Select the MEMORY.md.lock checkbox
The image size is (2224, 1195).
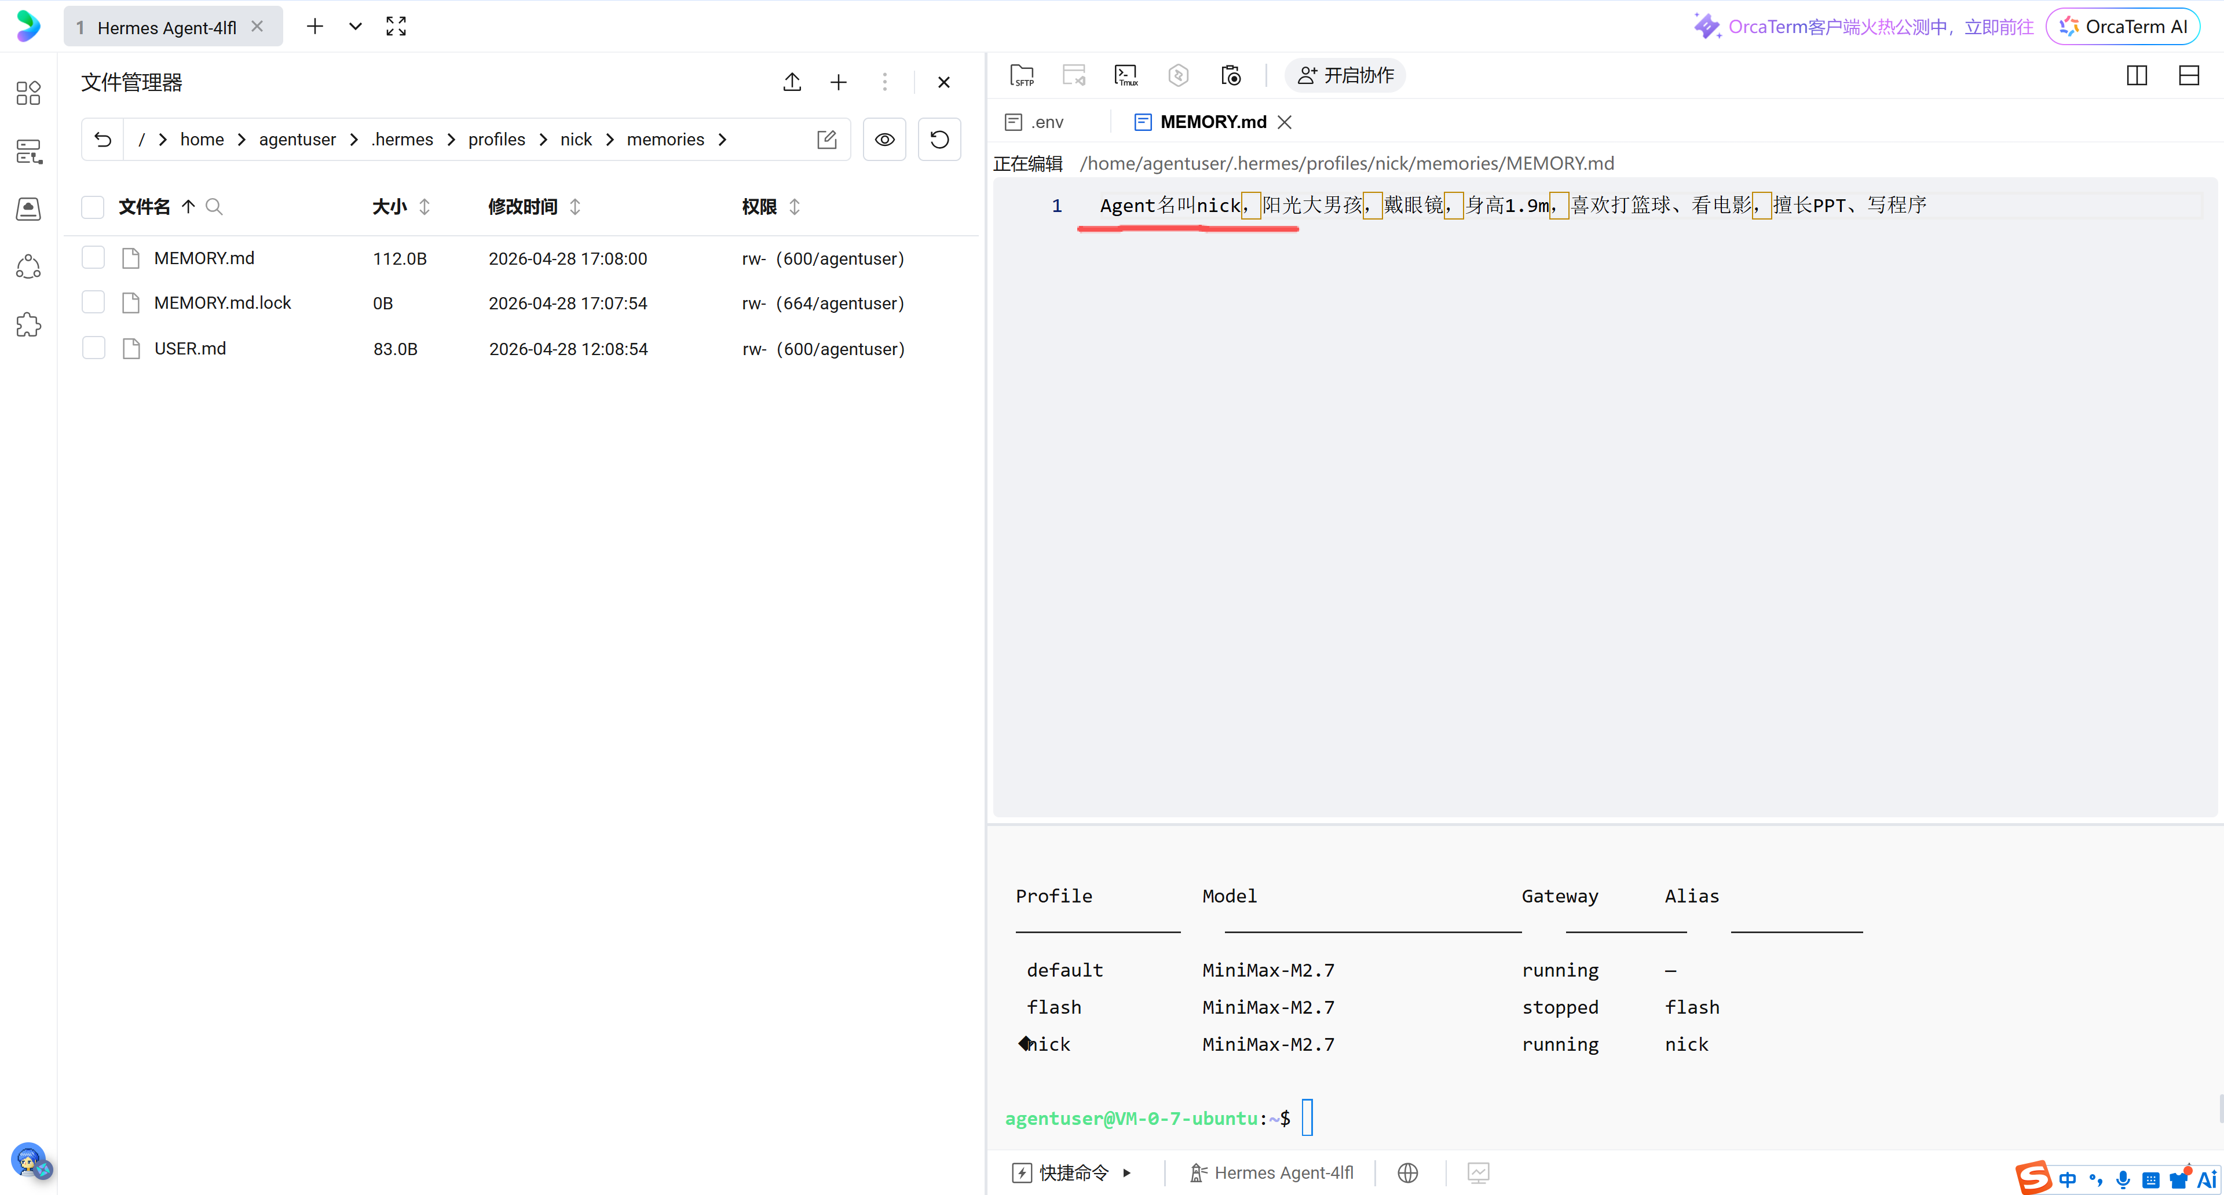click(x=93, y=302)
